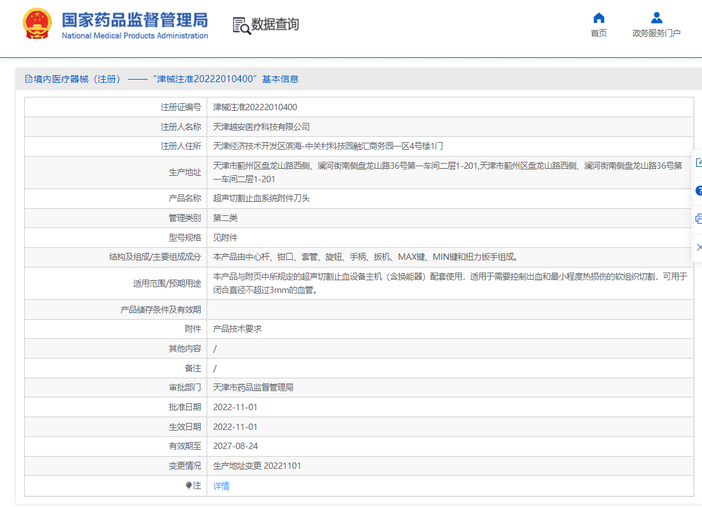Click the 注册人名称 row label
Screen dimensions: 702x507
[181, 127]
